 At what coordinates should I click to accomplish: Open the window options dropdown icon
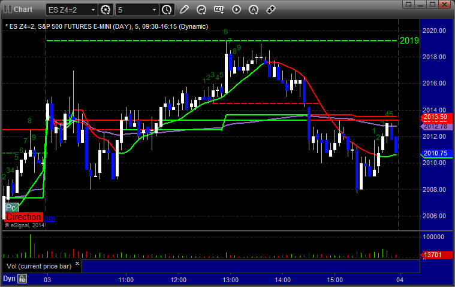click(409, 4)
